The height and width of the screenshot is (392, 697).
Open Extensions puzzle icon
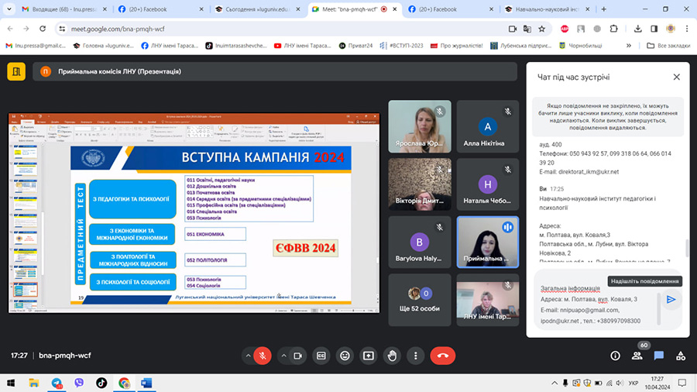coord(614,29)
